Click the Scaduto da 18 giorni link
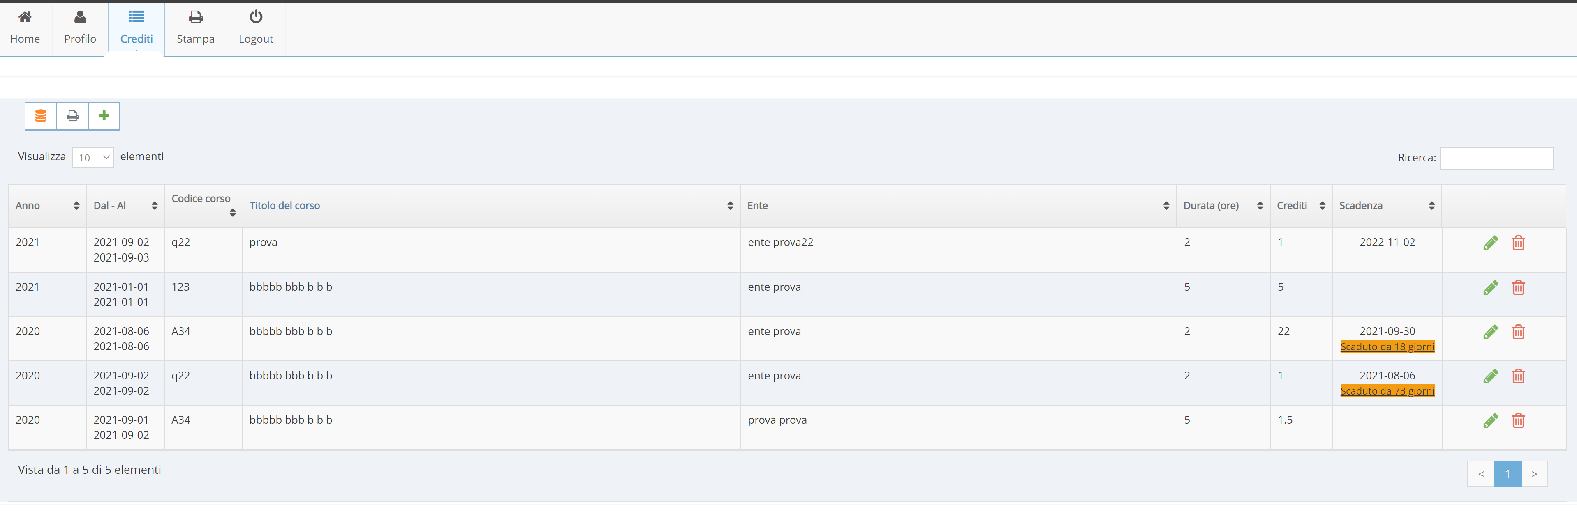 click(1387, 346)
